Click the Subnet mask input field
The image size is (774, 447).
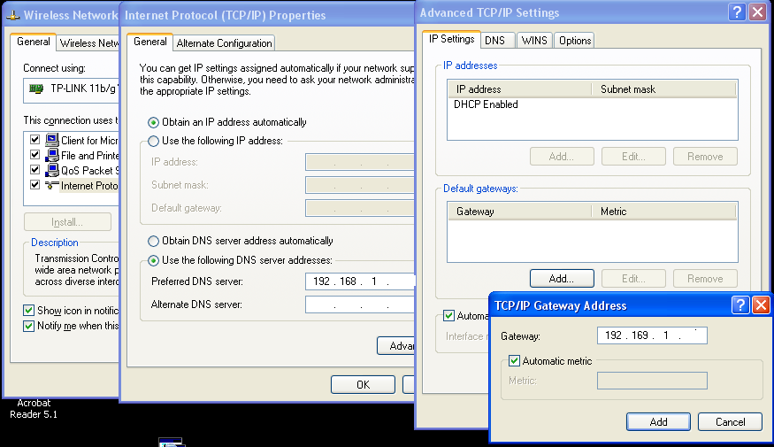click(x=360, y=185)
